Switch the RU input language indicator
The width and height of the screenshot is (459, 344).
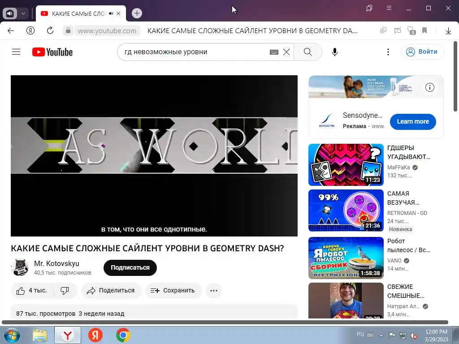(x=360, y=334)
